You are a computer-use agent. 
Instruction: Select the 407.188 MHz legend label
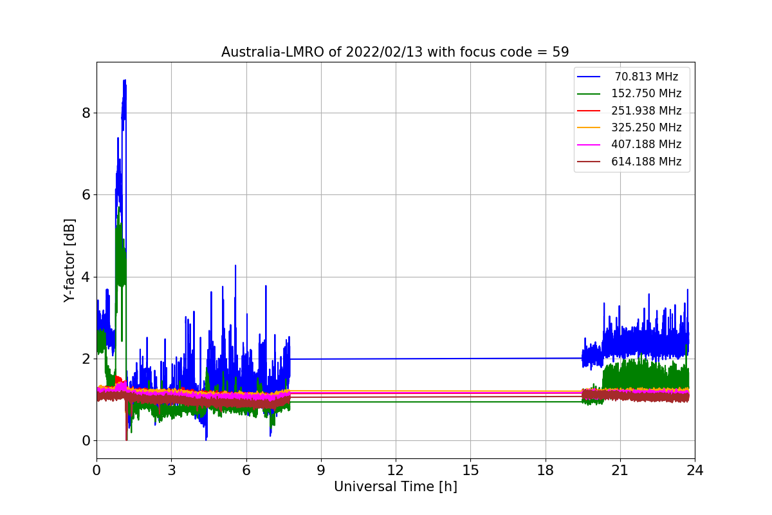[646, 144]
